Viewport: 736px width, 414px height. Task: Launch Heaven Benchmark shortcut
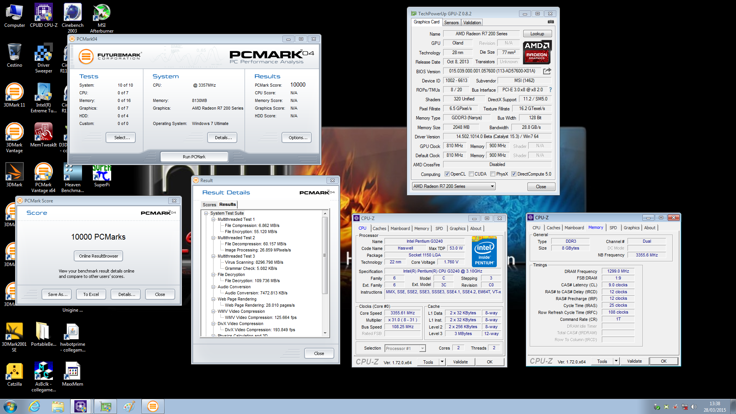tap(72, 178)
